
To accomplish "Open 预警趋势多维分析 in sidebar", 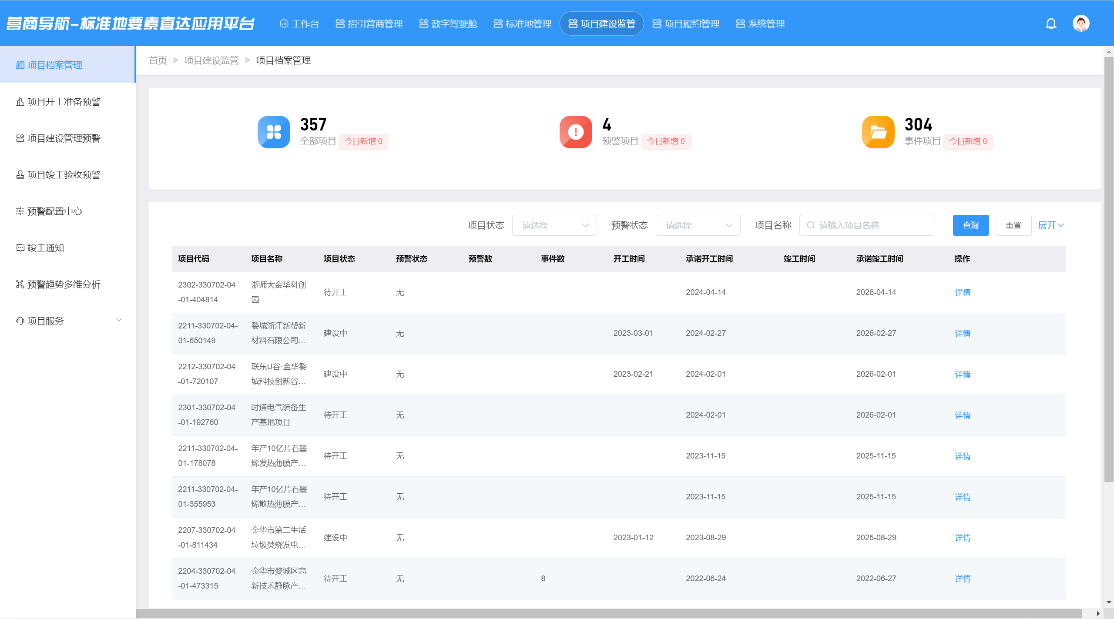I will click(x=67, y=284).
